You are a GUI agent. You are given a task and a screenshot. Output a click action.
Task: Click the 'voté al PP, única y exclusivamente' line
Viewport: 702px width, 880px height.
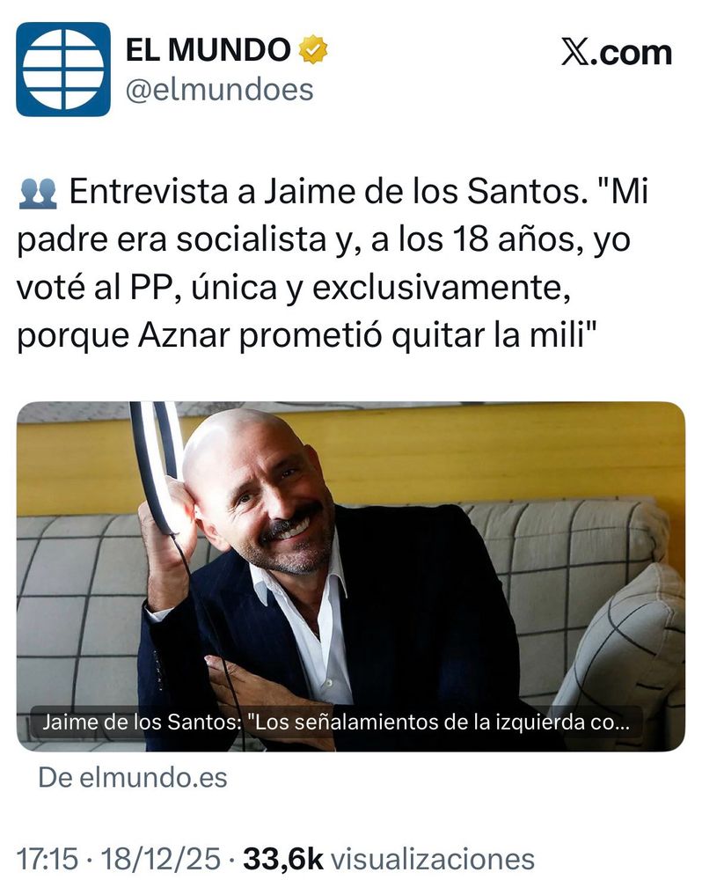pos(294,289)
